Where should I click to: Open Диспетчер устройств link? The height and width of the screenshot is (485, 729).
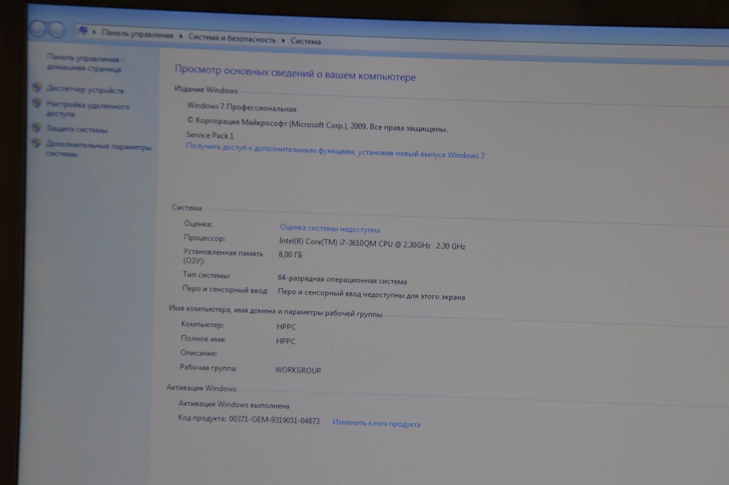85,90
